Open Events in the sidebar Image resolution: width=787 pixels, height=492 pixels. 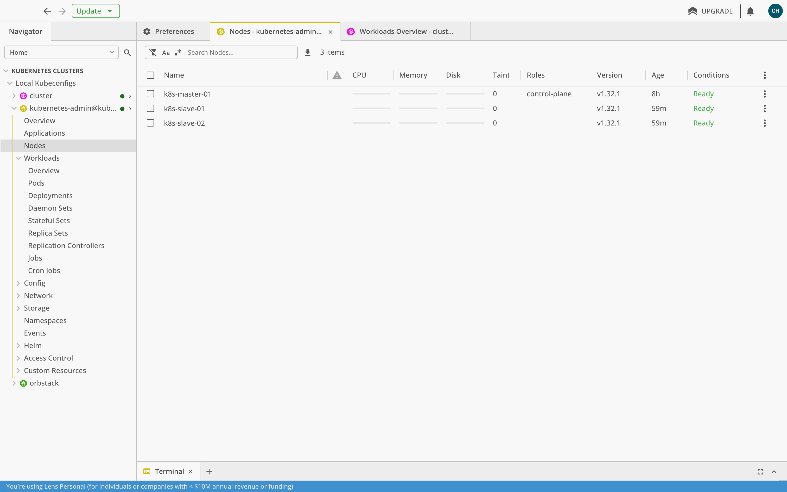(x=35, y=333)
